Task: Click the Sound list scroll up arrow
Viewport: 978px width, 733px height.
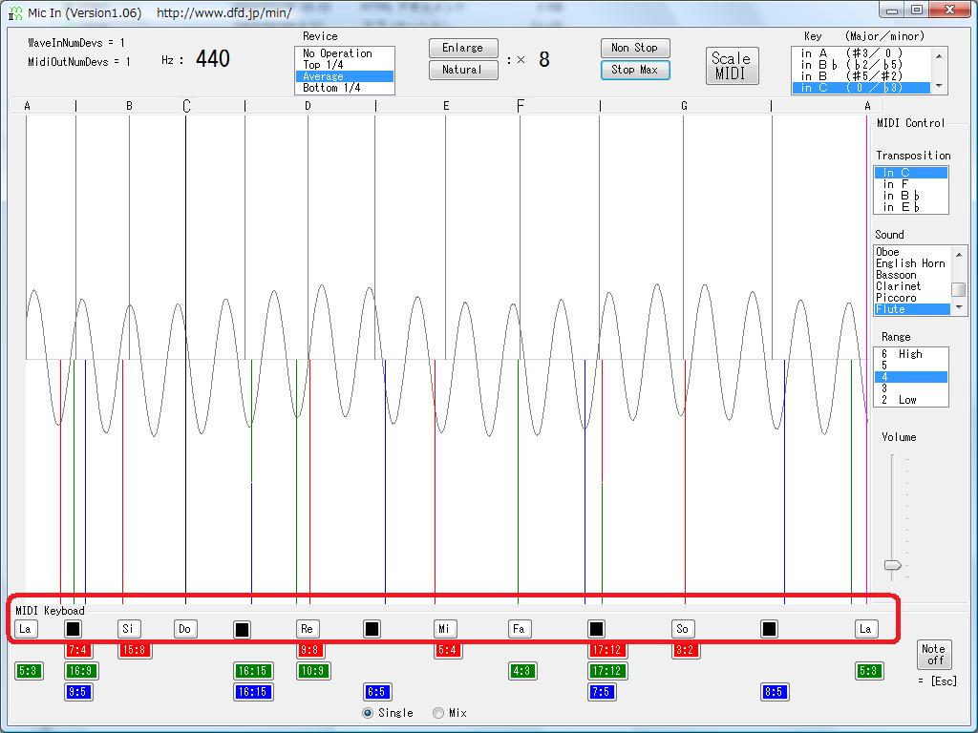Action: [x=959, y=254]
